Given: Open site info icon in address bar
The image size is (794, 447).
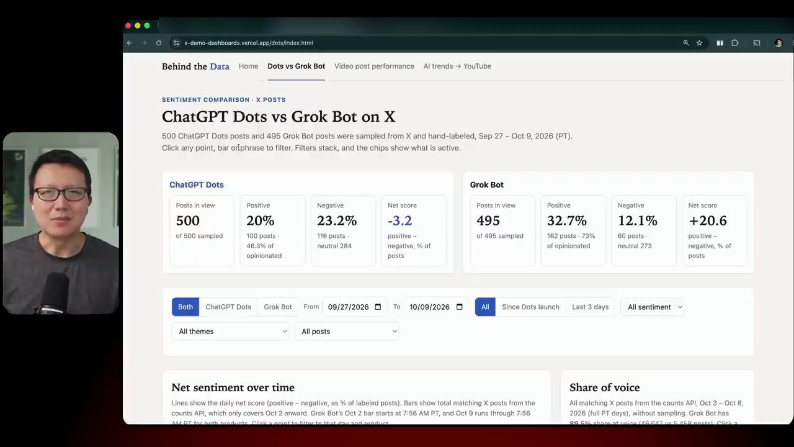Looking at the screenshot, I should [x=176, y=43].
